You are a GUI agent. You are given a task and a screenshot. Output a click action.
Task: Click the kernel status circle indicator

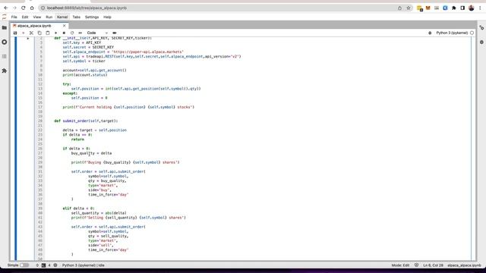[x=472, y=33]
